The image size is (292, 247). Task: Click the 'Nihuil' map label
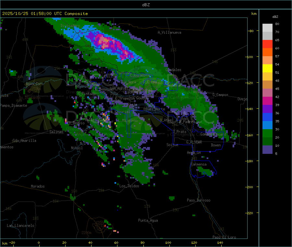(77, 148)
